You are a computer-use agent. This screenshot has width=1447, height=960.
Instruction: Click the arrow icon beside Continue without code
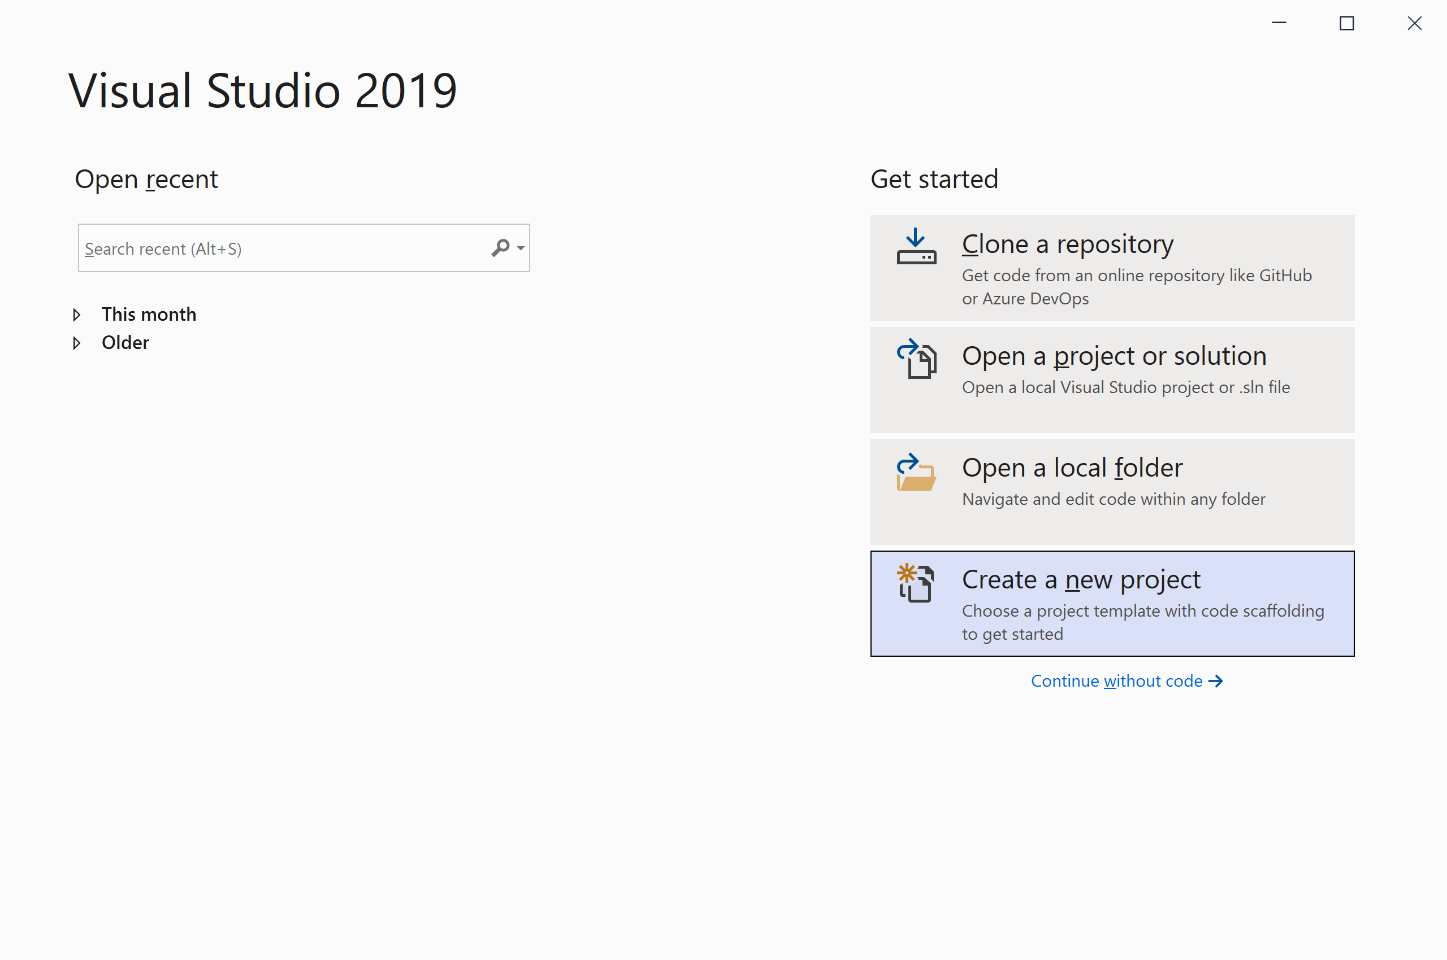tap(1216, 680)
